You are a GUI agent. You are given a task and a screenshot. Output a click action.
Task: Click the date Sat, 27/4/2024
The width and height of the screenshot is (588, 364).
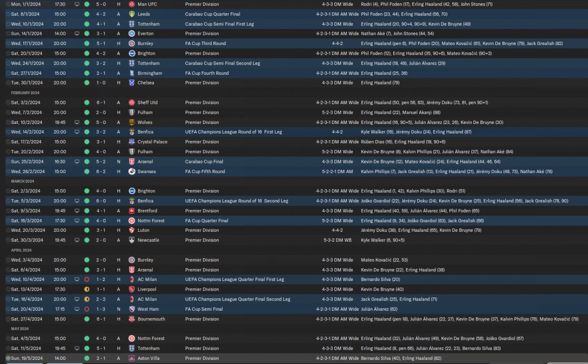point(27,319)
